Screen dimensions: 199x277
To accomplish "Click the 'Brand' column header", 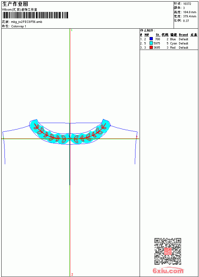I will (x=183, y=35).
